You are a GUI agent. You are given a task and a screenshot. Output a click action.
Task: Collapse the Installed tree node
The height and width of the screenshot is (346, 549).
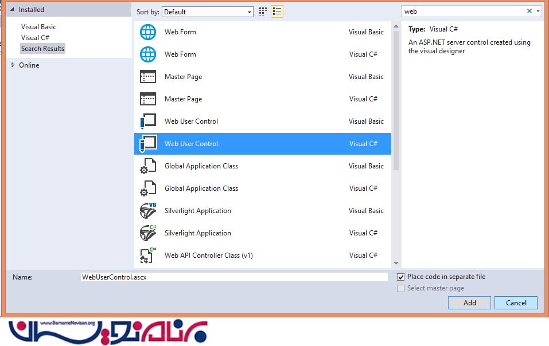point(12,9)
